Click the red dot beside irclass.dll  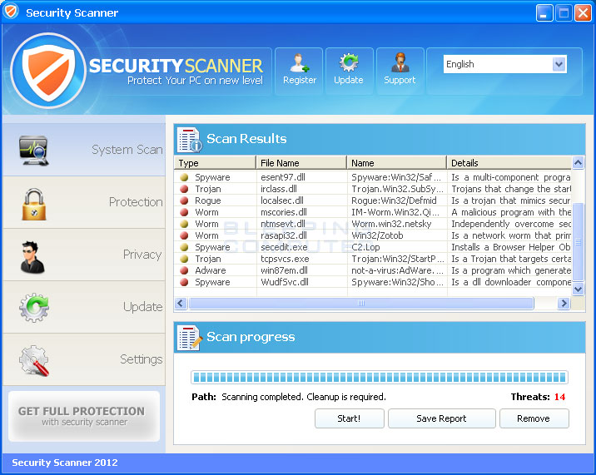click(x=184, y=189)
